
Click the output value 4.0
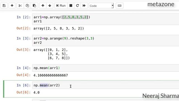pos(36,92)
